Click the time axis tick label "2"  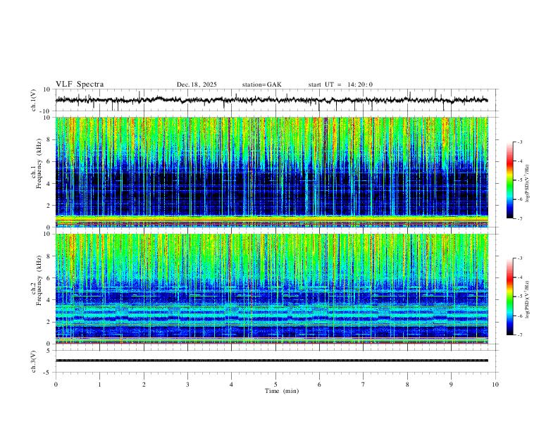pos(144,385)
